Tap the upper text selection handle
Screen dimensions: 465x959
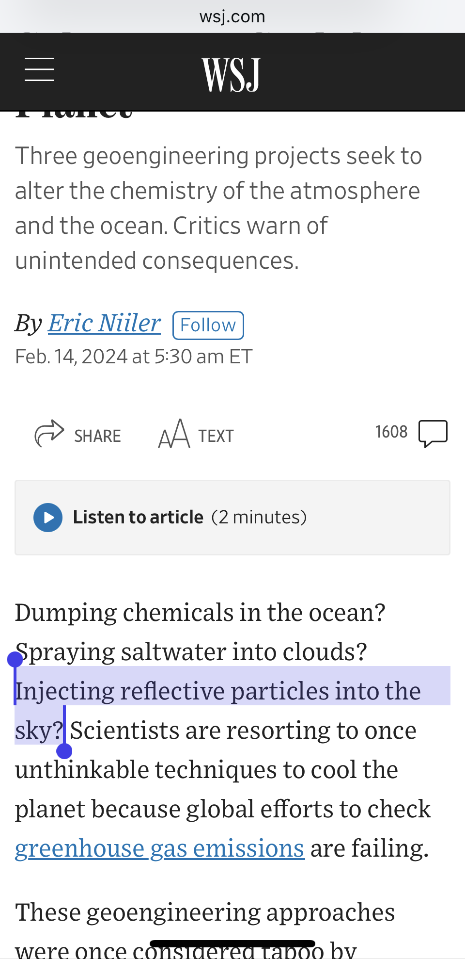(15, 659)
